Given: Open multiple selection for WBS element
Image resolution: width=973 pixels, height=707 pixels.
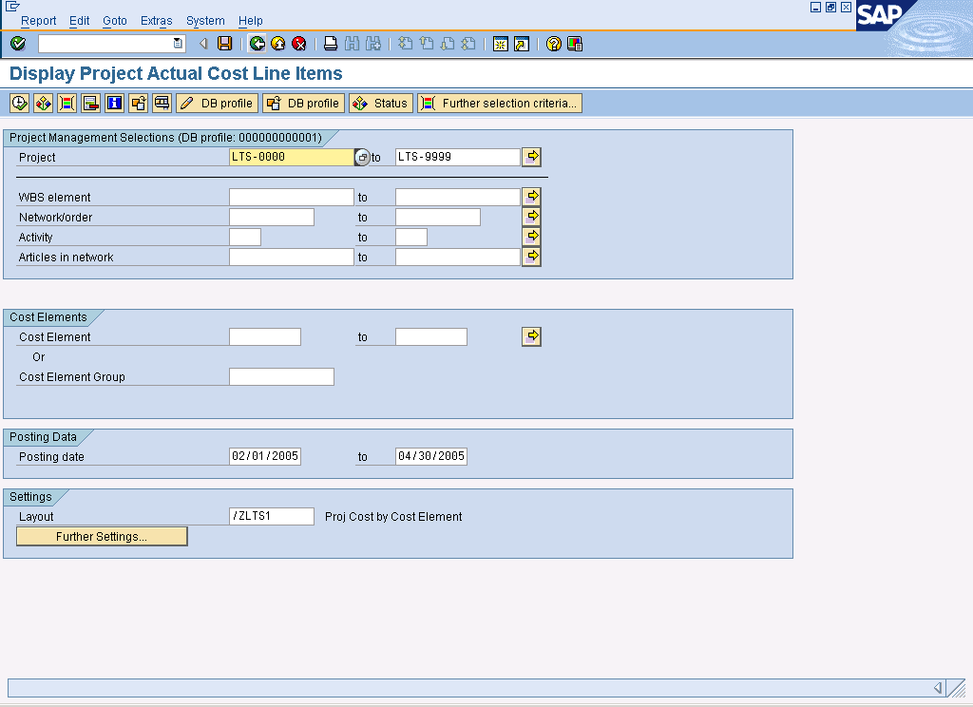Looking at the screenshot, I should pos(532,197).
